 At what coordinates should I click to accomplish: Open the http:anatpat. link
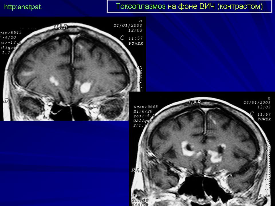pyautogui.click(x=23, y=7)
